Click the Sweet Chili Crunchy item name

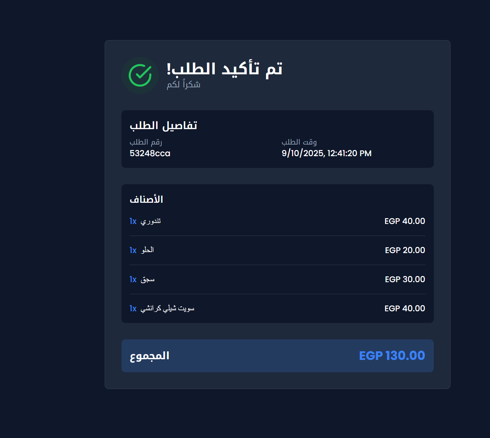167,309
